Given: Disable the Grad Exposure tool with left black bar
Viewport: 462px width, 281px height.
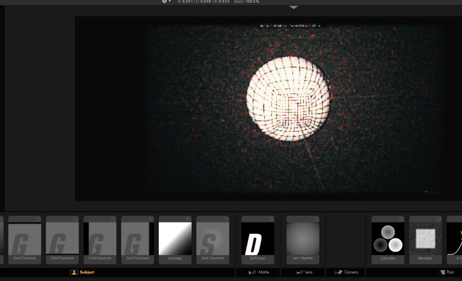Looking at the screenshot, I should click(113, 219).
